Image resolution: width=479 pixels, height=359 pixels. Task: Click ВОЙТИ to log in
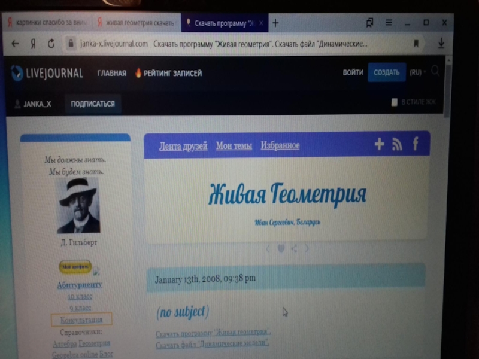tap(353, 72)
